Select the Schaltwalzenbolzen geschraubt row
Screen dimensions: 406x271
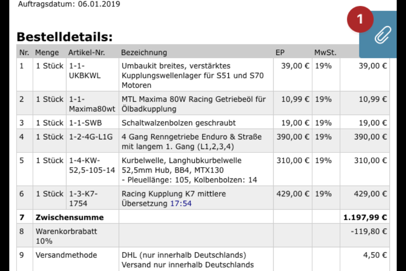coord(203,123)
